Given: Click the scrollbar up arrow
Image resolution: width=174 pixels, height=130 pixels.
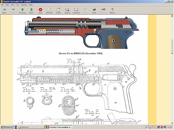Looking at the screenshot, I should tap(172, 16).
